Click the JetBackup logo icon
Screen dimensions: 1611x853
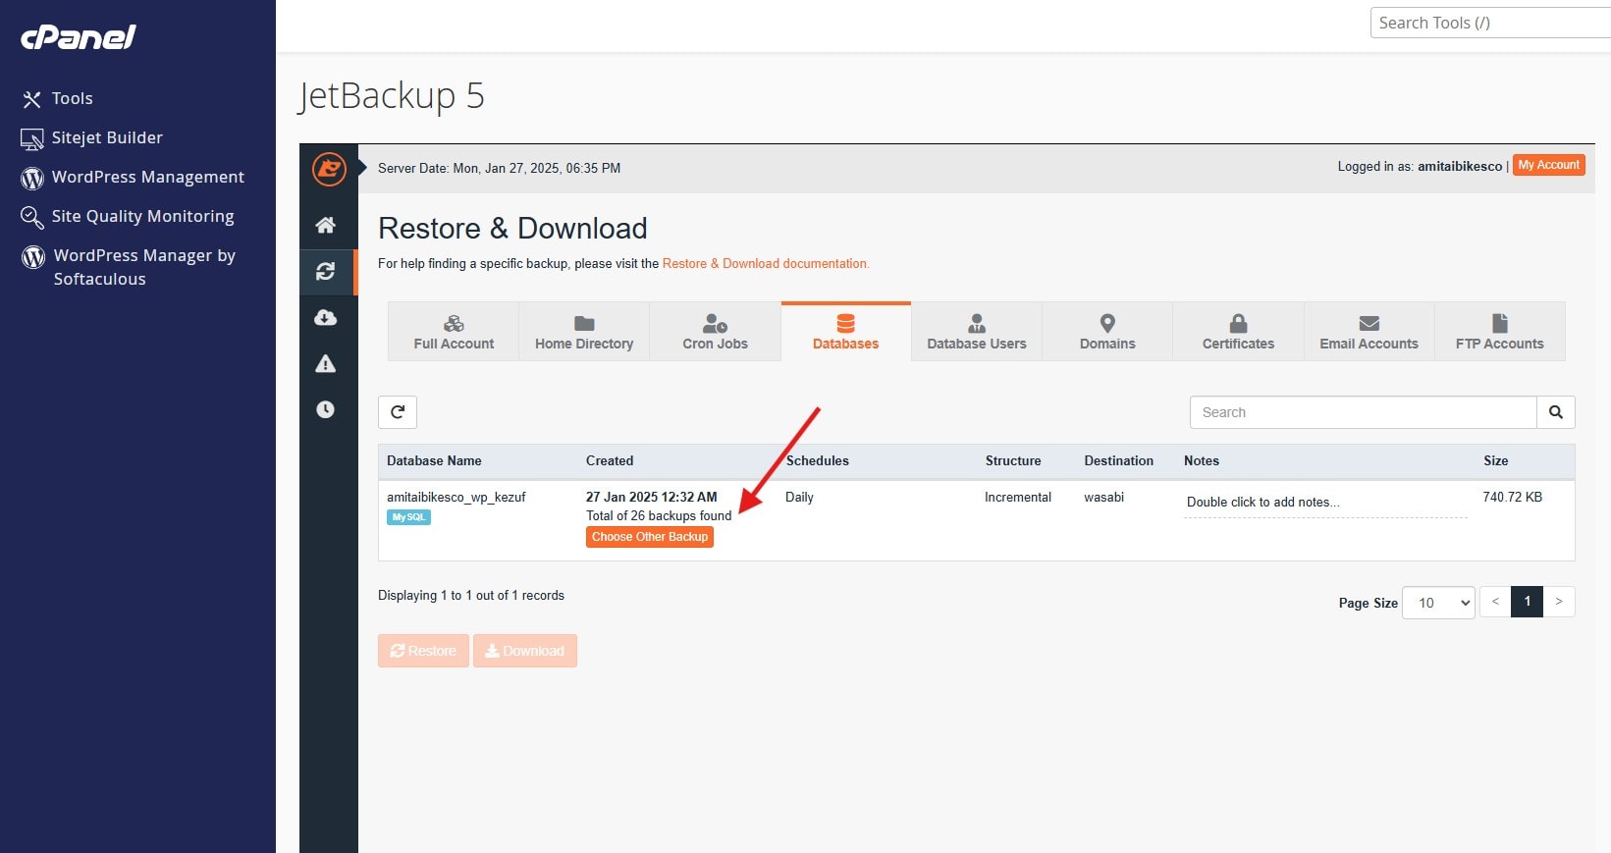pyautogui.click(x=329, y=169)
